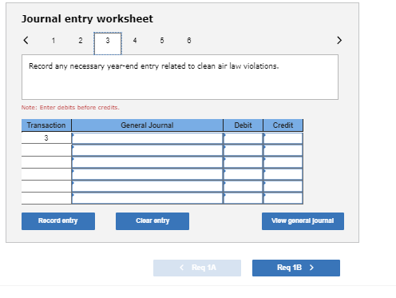Click first row Debit input cell
The height and width of the screenshot is (298, 396).
point(243,138)
